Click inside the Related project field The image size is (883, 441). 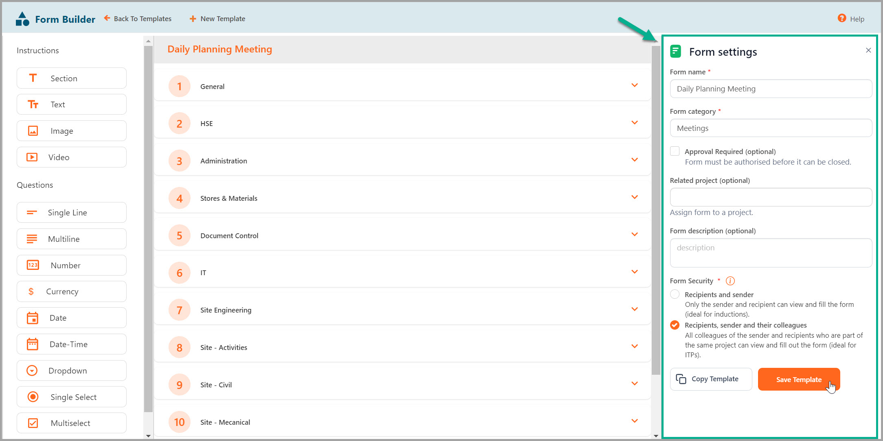(x=770, y=197)
